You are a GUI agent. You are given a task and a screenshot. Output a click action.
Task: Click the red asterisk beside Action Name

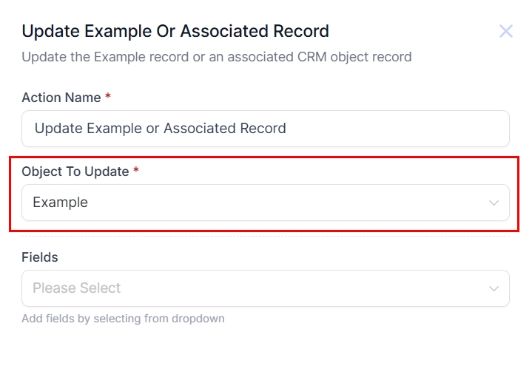(x=108, y=97)
